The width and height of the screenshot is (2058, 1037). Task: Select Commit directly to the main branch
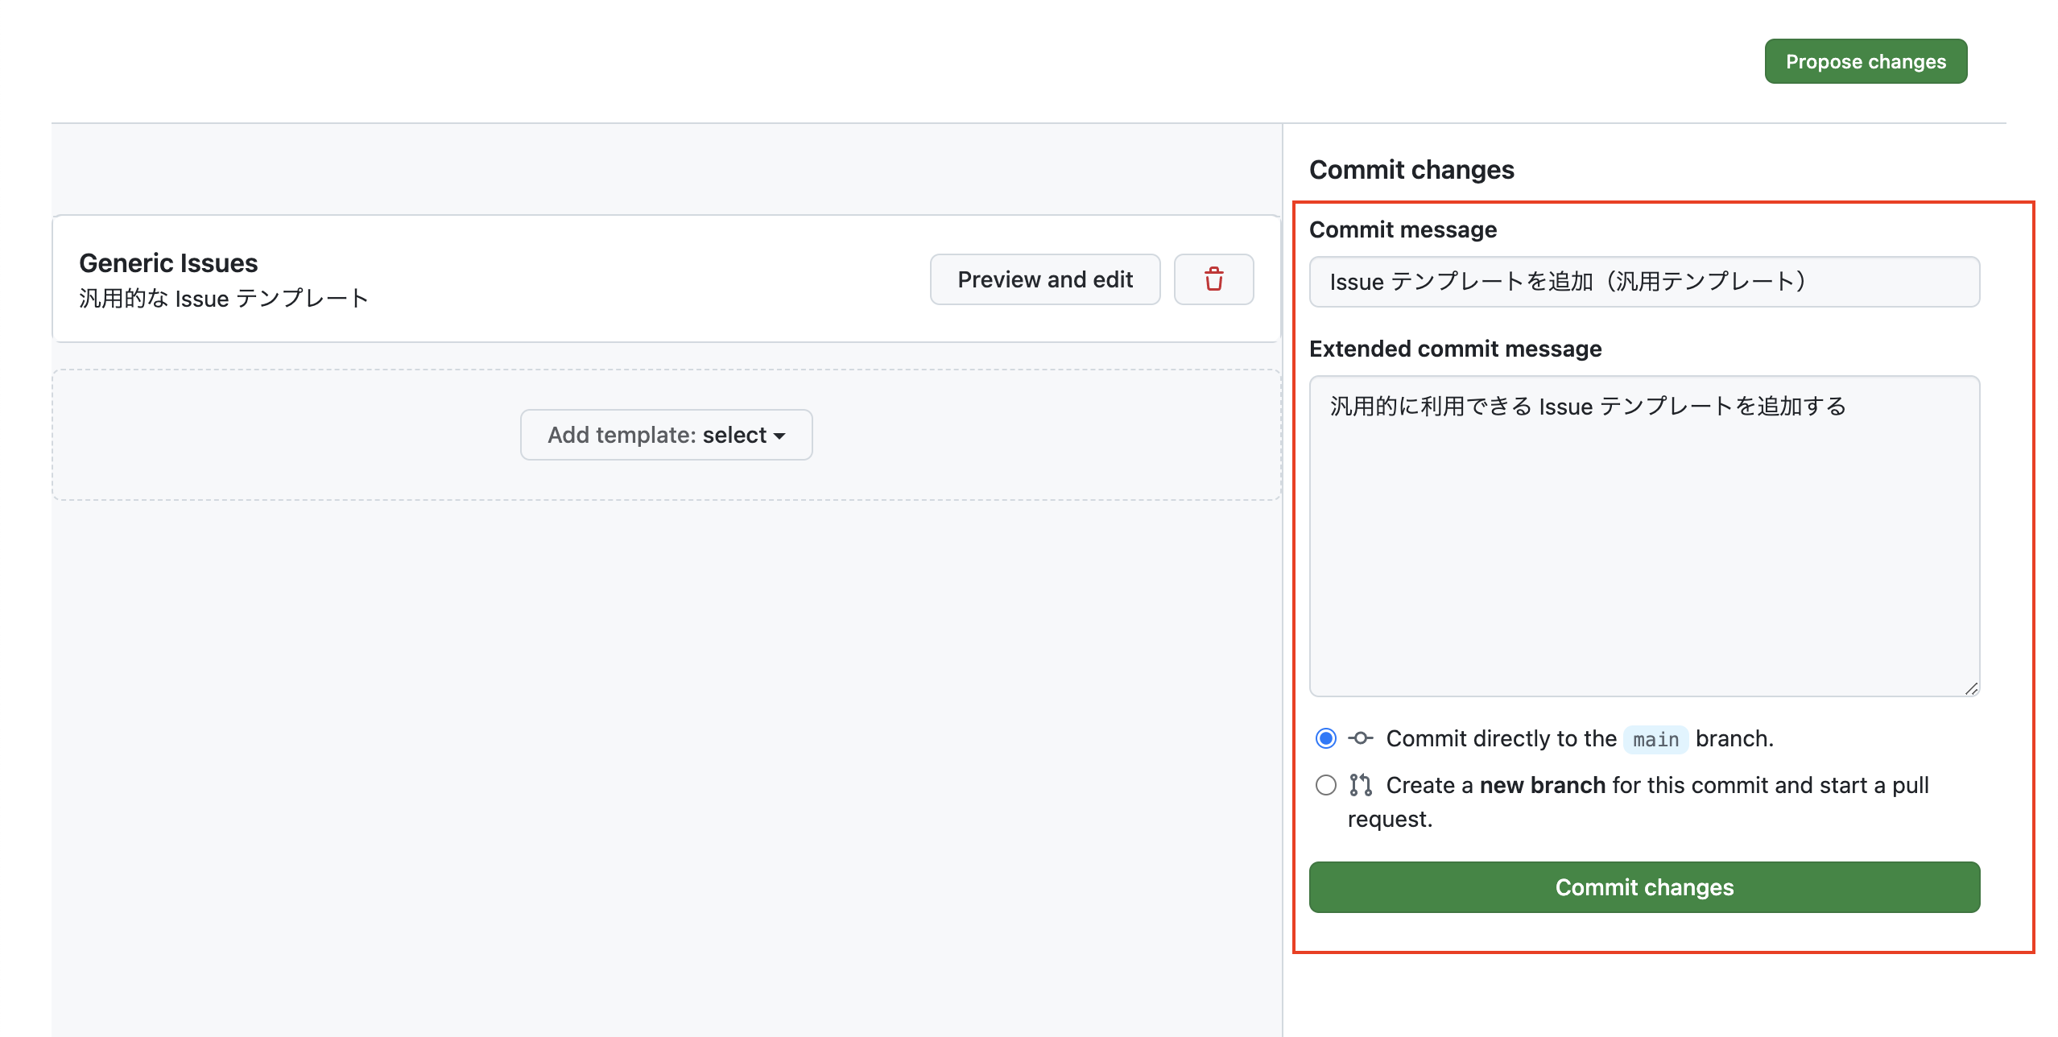(x=1324, y=737)
